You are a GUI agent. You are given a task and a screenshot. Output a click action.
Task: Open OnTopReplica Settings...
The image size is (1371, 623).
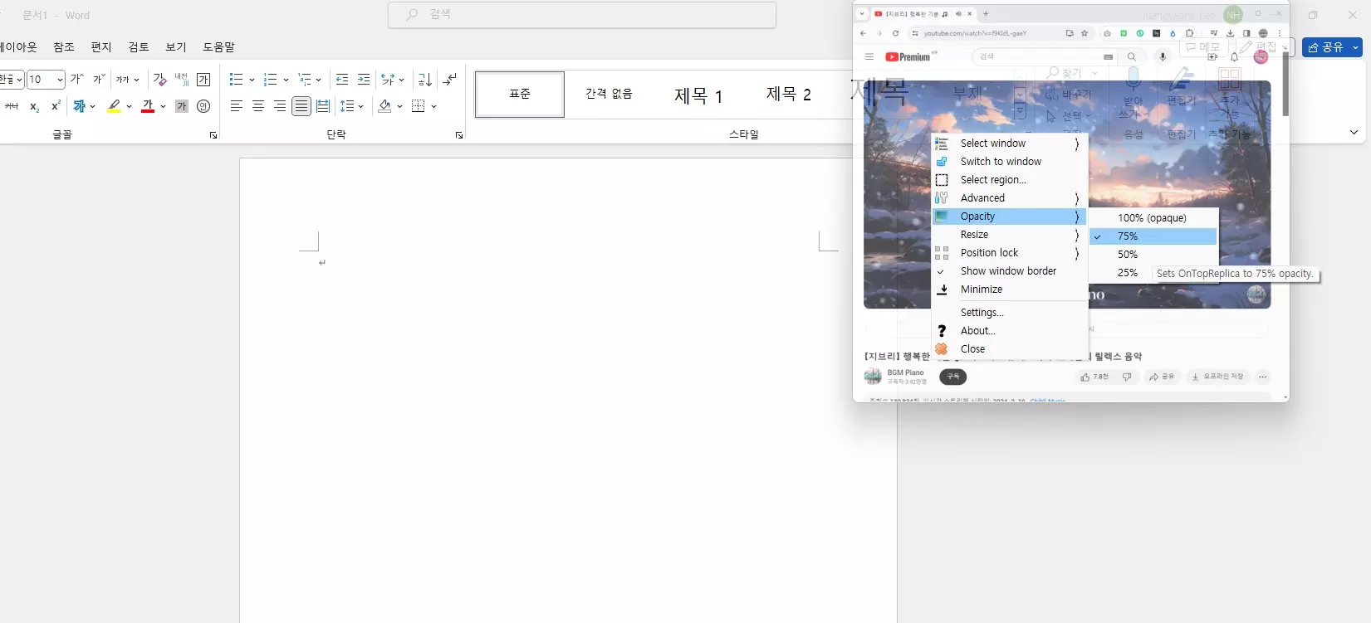(x=1010, y=313)
